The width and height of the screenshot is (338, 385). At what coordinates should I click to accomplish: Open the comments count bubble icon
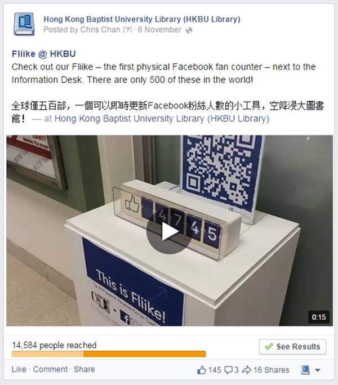coord(229,370)
